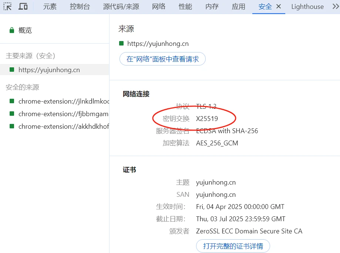
Task: Open the 元素 tab
Action: tap(50, 7)
